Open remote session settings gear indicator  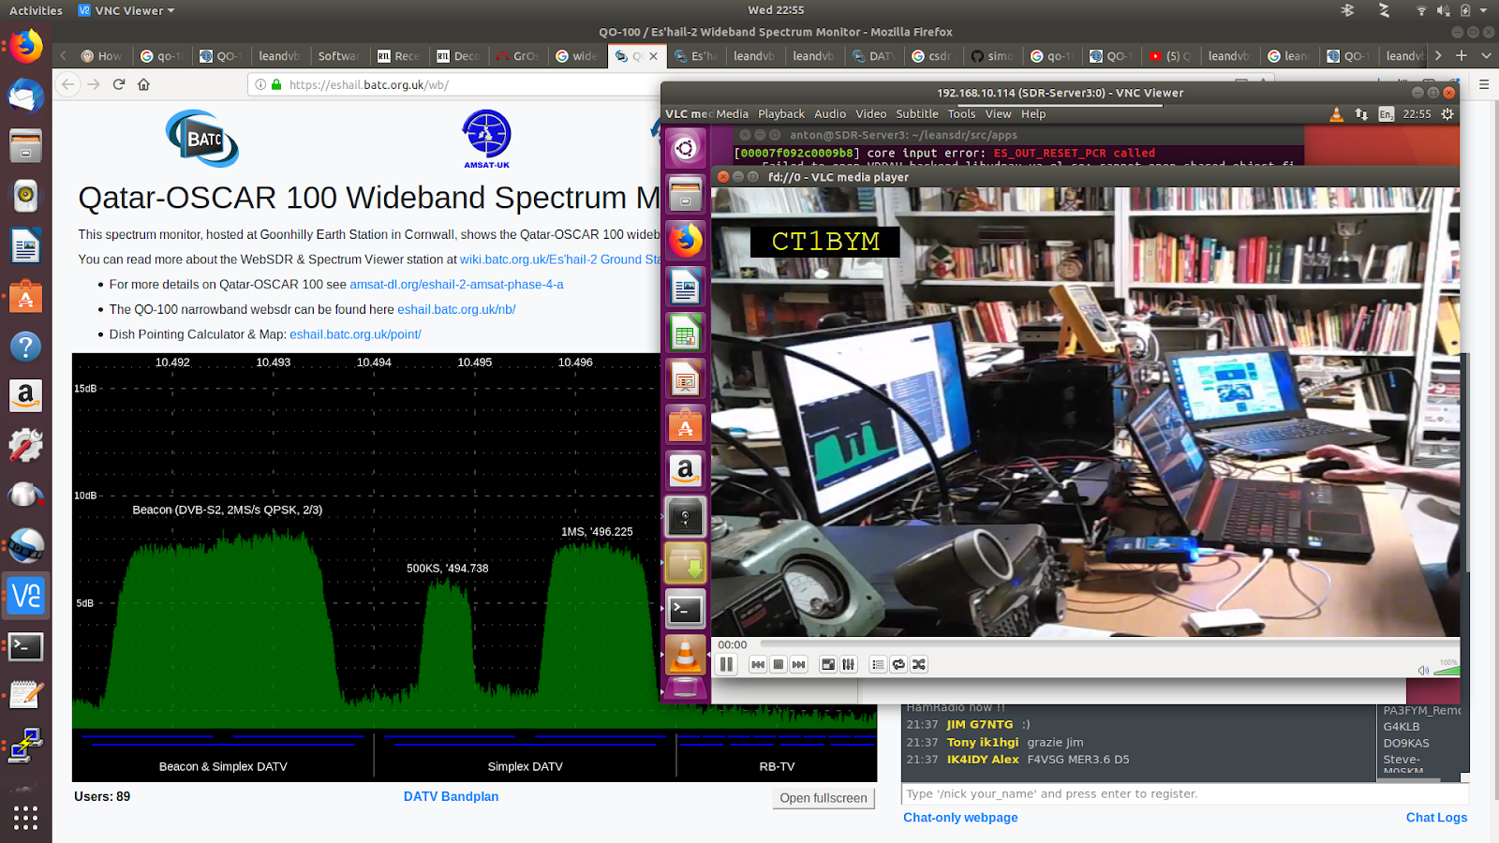coord(1447,114)
